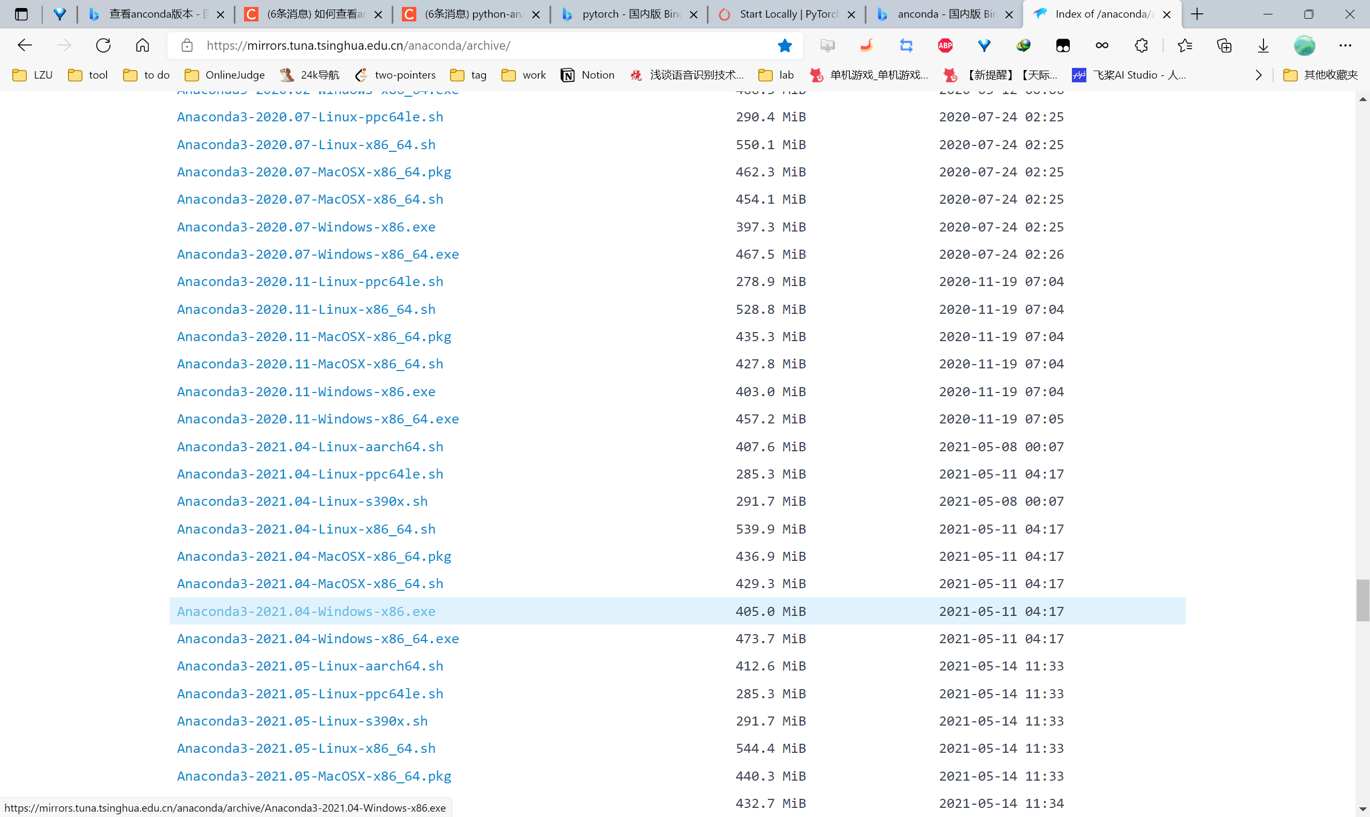This screenshot has width=1370, height=817.
Task: Click the vertical scrollbar thumb
Action: [x=1363, y=600]
